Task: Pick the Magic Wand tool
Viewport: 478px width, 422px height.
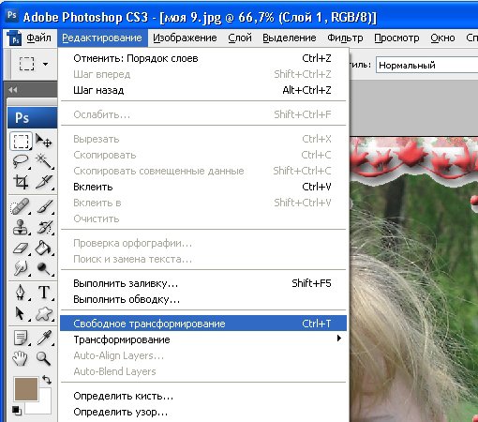Action: (44, 161)
